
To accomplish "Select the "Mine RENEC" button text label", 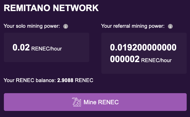I will point(101,102).
